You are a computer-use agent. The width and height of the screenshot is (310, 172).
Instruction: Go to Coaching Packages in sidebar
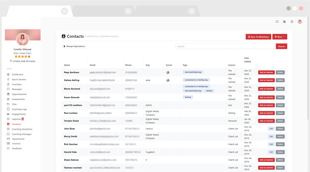click(x=22, y=134)
